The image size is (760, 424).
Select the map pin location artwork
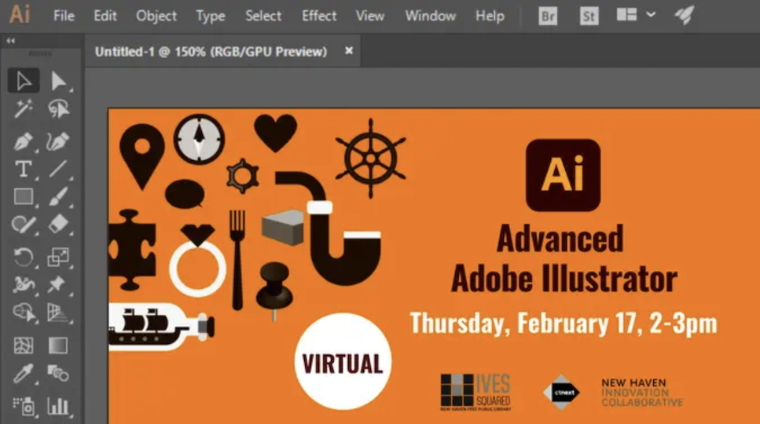pyautogui.click(x=142, y=156)
